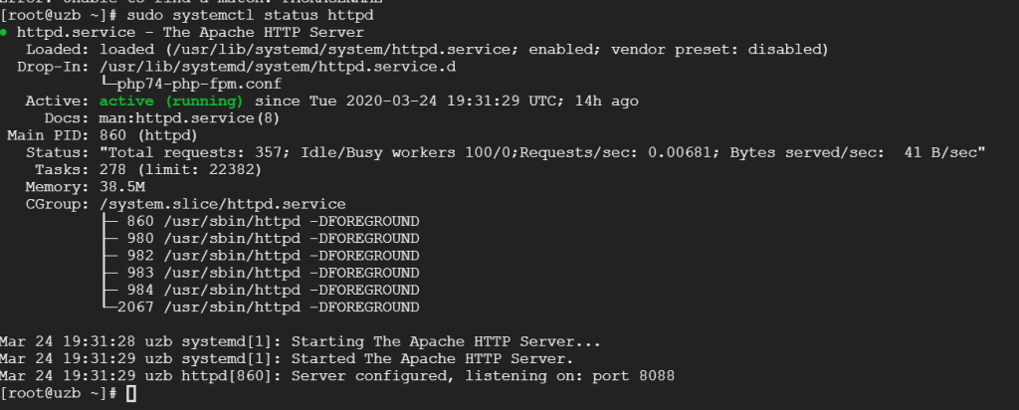Select process 2067 httpd line
Viewport: 1019px width, 410px height.
(x=267, y=307)
